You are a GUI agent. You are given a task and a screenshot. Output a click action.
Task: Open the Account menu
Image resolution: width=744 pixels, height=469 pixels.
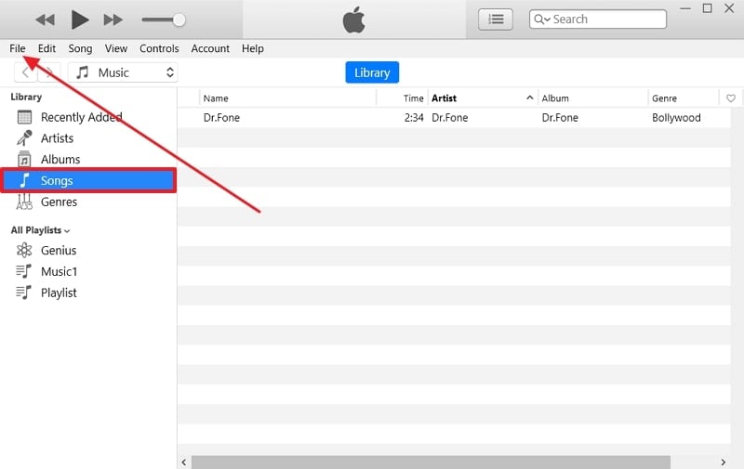pyautogui.click(x=210, y=48)
